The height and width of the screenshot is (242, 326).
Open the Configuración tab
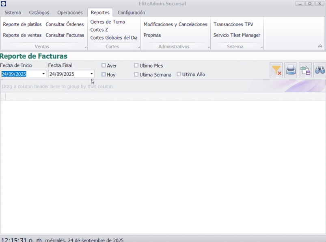(131, 13)
